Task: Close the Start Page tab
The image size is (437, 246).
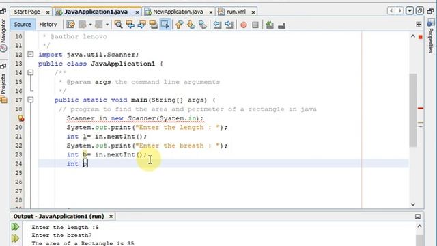Action: click(48, 12)
